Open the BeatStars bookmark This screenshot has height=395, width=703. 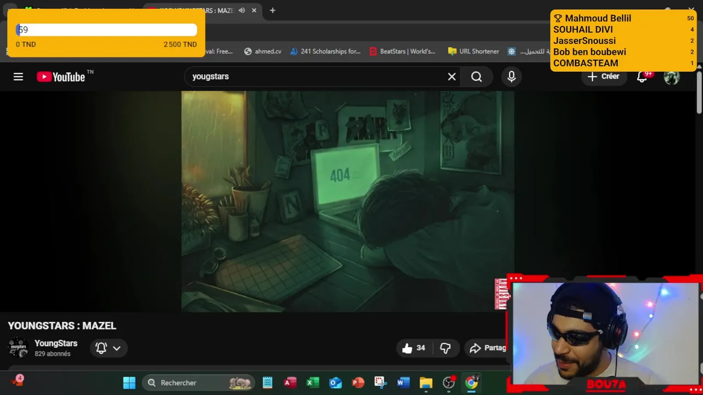[402, 52]
